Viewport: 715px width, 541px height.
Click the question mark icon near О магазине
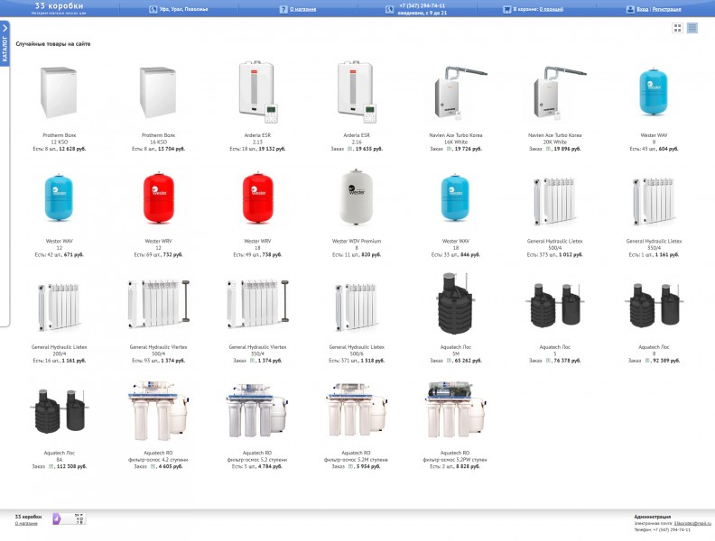point(283,9)
